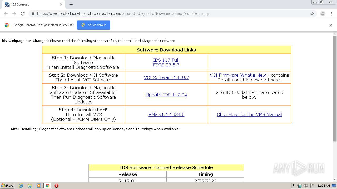Image resolution: width=337 pixels, height=189 pixels.
Task: Launch Internet Explorer from the taskbar
Action: pos(21,186)
